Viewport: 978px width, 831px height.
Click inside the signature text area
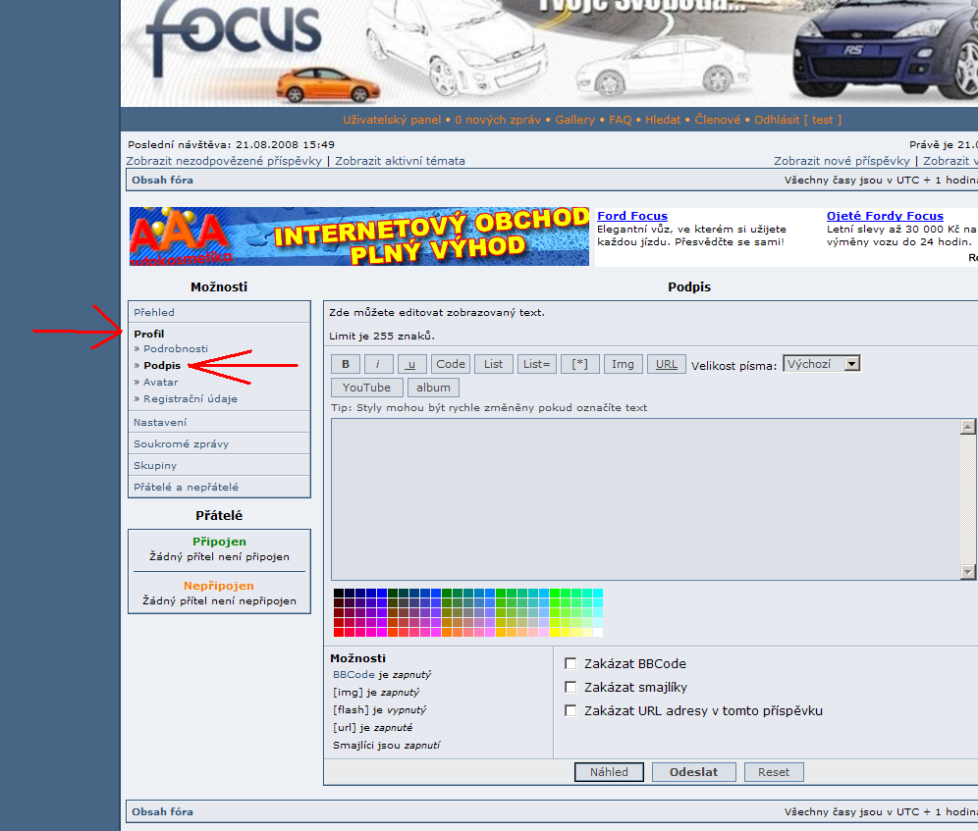tap(644, 498)
